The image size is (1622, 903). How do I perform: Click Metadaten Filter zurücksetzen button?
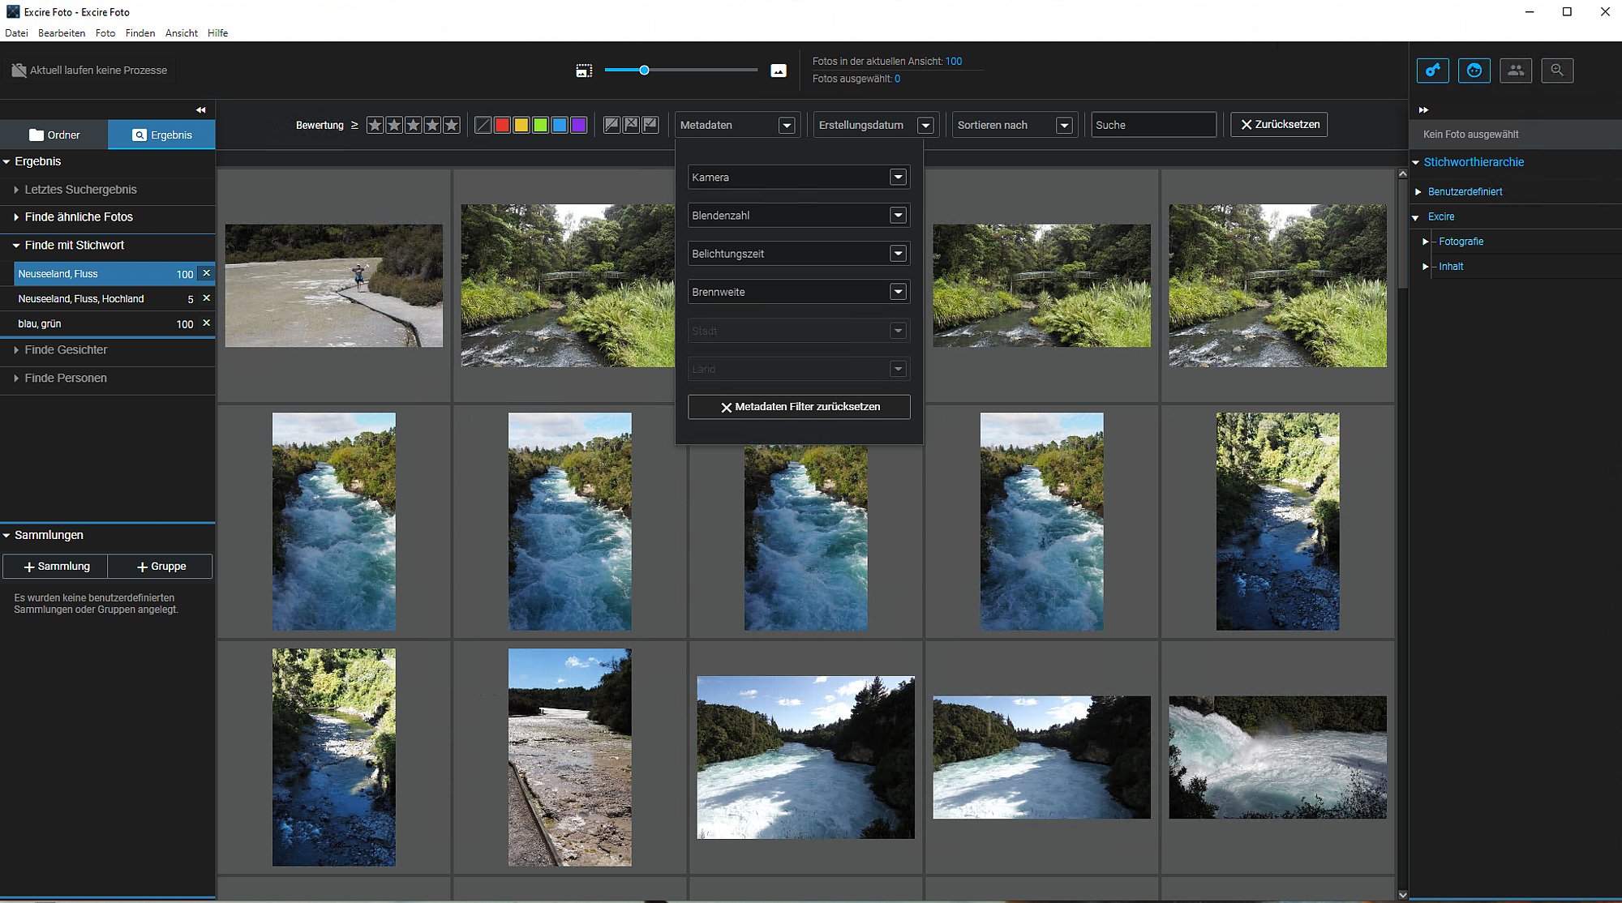tap(799, 407)
